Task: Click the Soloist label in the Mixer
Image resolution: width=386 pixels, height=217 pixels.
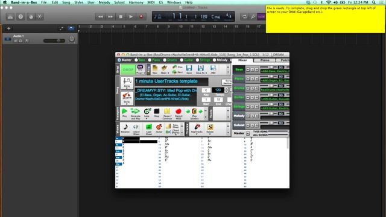Action: tap(239, 125)
